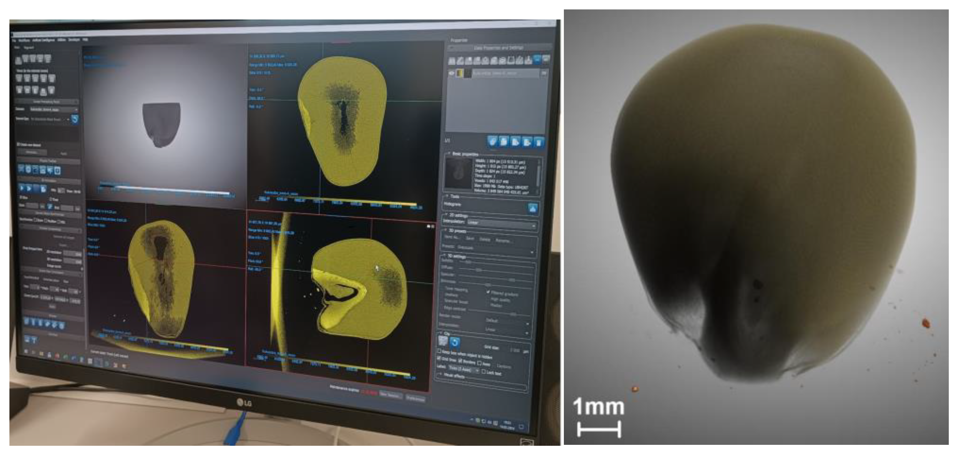The width and height of the screenshot is (956, 453).
Task: Click the first blue action icon below the dataset list
Action: [x=493, y=141]
